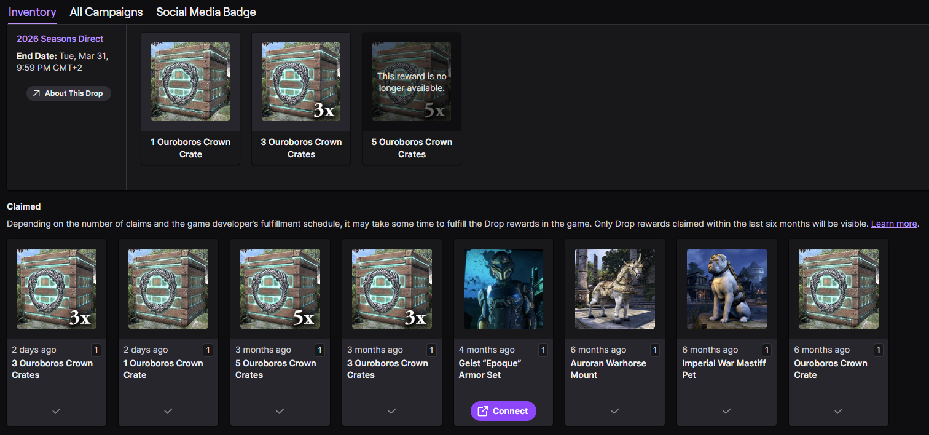The height and width of the screenshot is (435, 929).
Task: Open the Geist "Epoque" Armor Set image
Action: click(x=503, y=289)
